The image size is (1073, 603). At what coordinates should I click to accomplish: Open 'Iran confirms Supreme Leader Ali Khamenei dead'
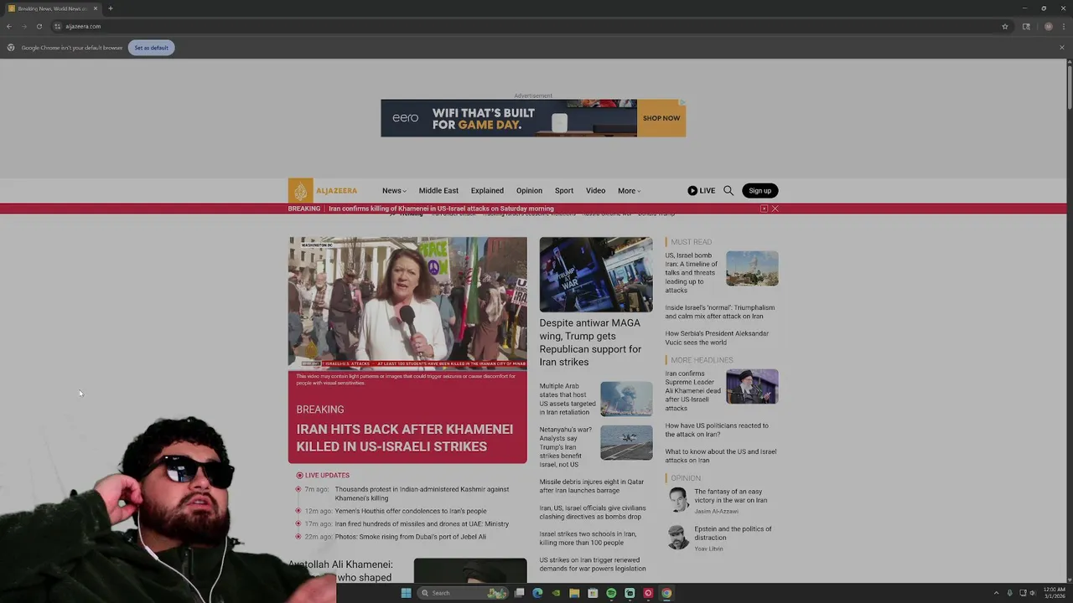(693, 390)
